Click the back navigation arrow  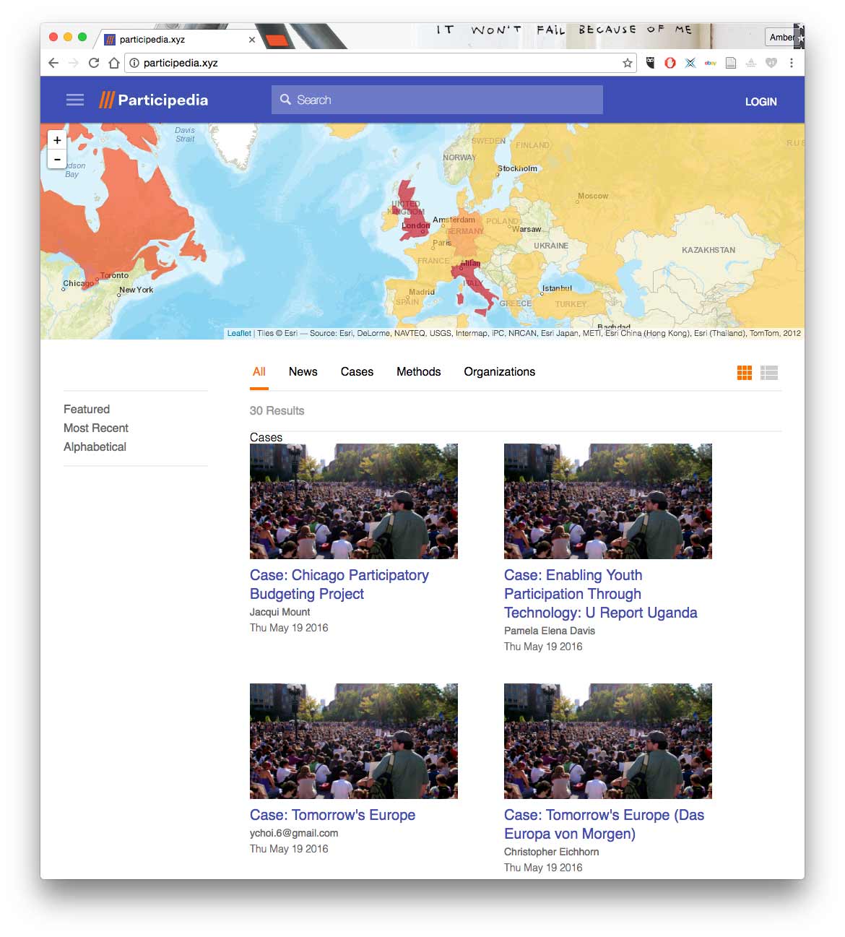(53, 63)
